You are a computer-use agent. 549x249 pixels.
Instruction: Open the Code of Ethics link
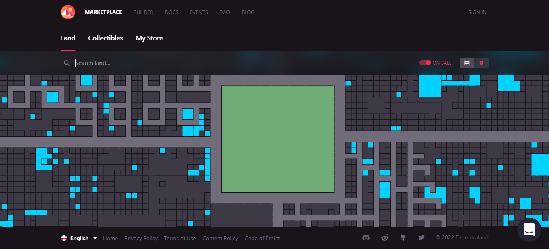click(262, 238)
